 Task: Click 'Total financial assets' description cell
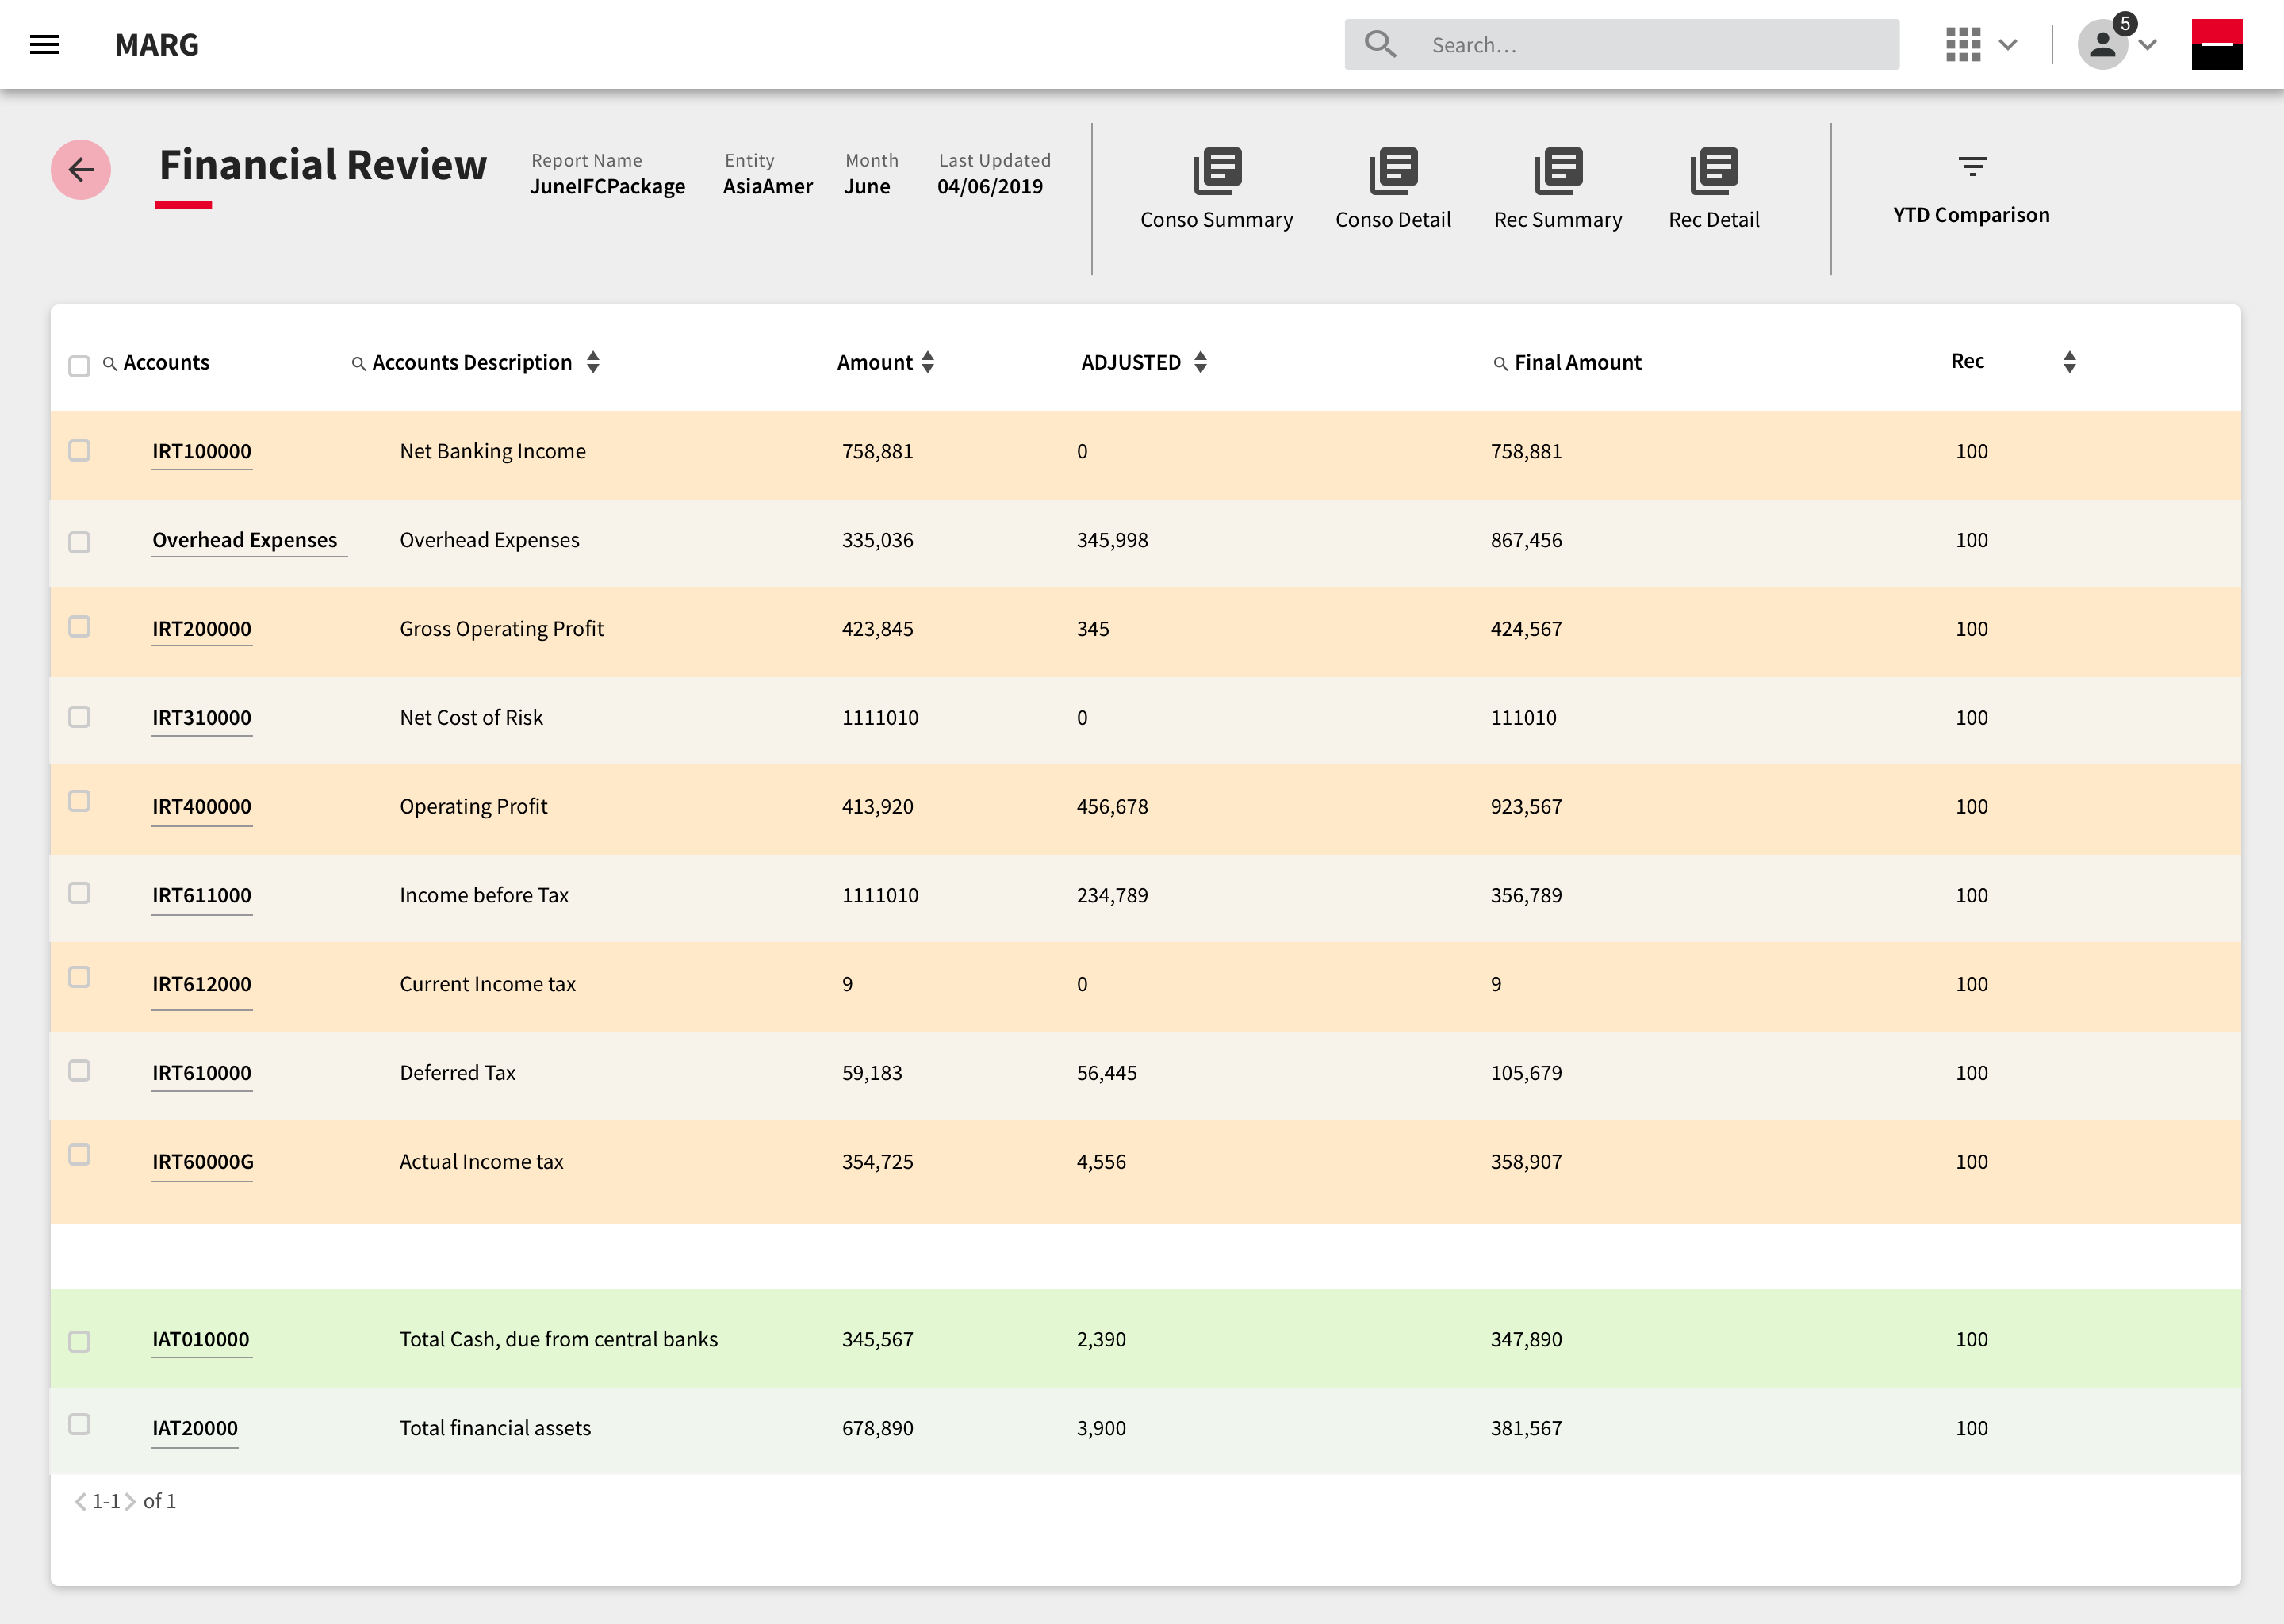click(x=495, y=1429)
